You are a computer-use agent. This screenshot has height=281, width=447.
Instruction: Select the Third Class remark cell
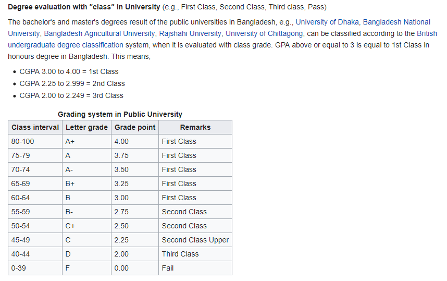180,254
